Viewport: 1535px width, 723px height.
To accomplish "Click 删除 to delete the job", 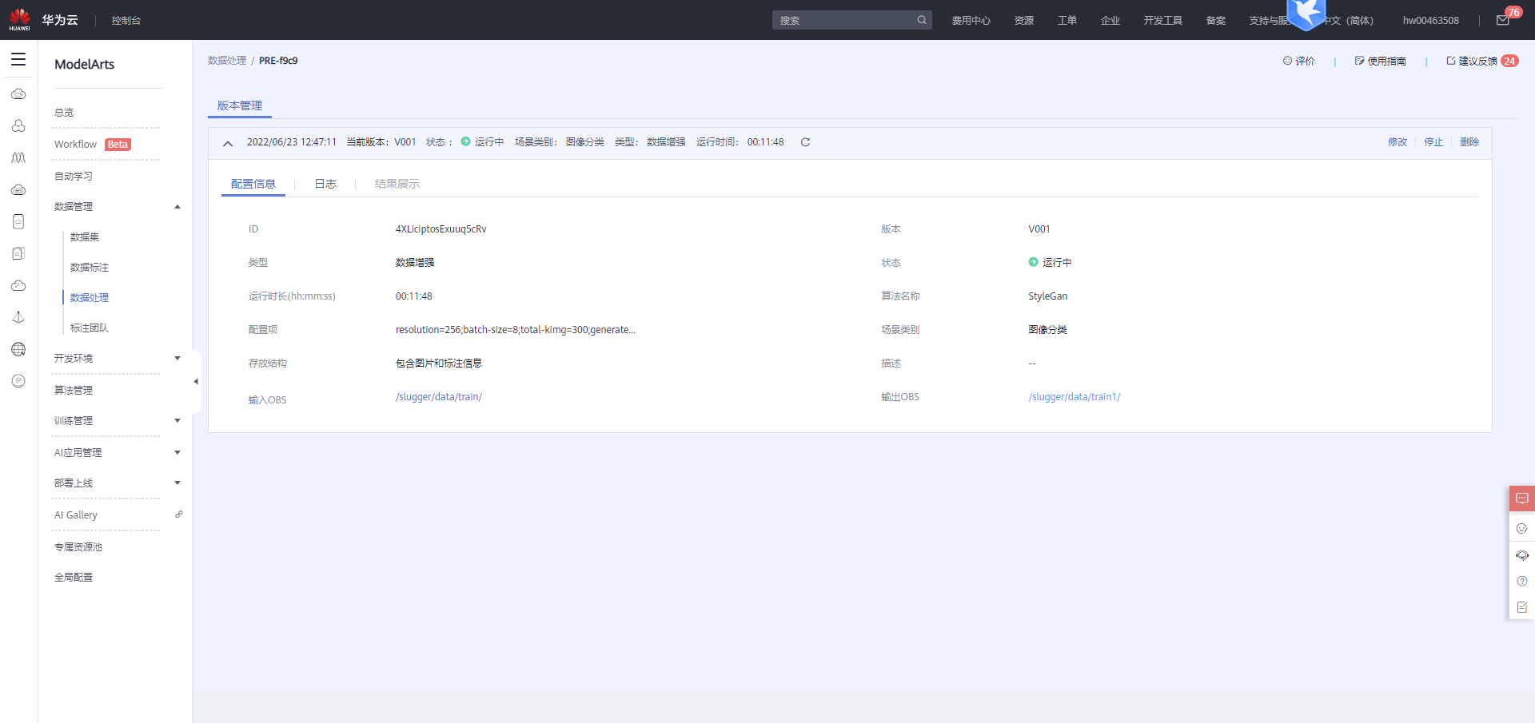I will 1469,142.
